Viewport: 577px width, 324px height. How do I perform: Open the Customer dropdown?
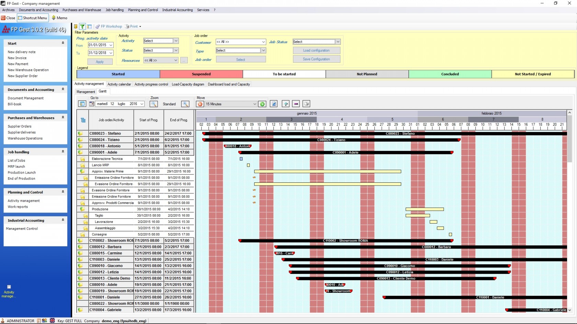click(x=263, y=42)
